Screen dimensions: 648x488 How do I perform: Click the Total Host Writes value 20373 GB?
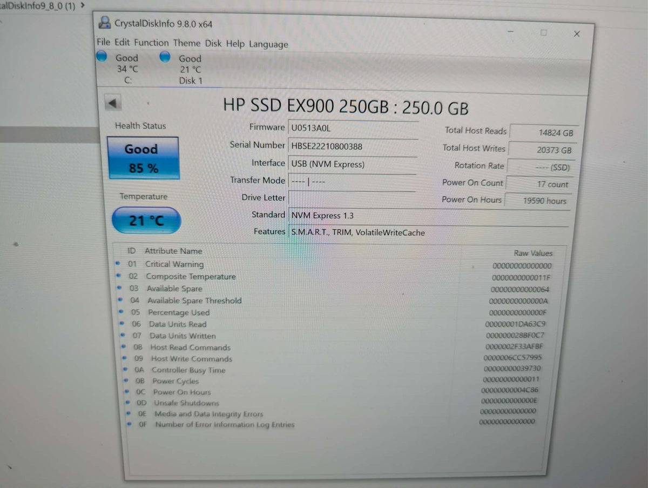pos(542,150)
